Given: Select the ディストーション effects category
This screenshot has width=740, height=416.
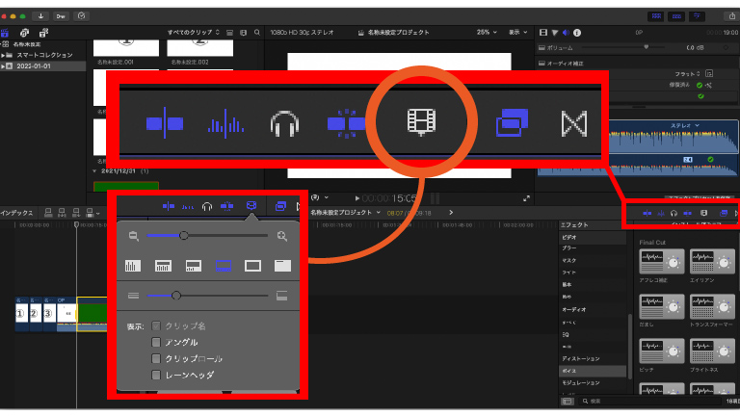Looking at the screenshot, I should pyautogui.click(x=593, y=358).
